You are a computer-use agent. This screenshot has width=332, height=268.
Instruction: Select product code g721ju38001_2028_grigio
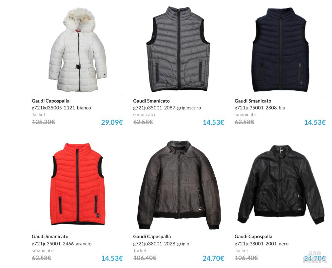(x=161, y=244)
